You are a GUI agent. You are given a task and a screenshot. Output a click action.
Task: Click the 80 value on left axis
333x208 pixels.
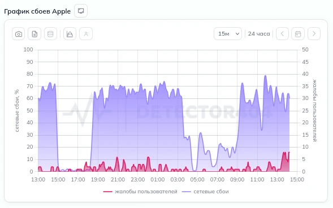coord(30,74)
